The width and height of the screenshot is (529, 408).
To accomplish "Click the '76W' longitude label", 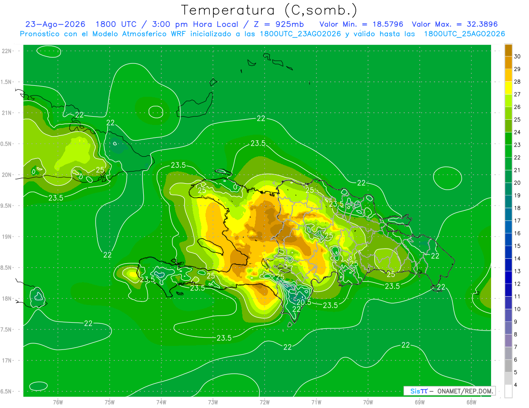I will pyautogui.click(x=58, y=402).
